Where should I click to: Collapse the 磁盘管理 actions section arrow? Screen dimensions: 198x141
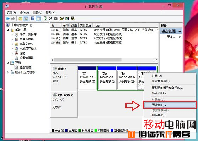pos(180,31)
